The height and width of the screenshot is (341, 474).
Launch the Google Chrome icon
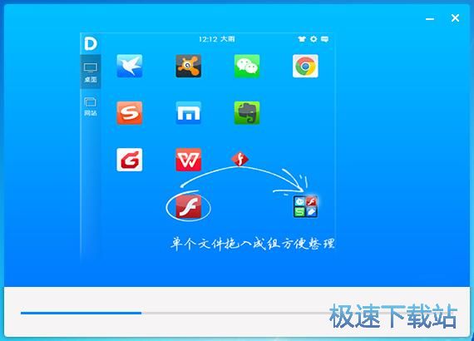click(305, 66)
